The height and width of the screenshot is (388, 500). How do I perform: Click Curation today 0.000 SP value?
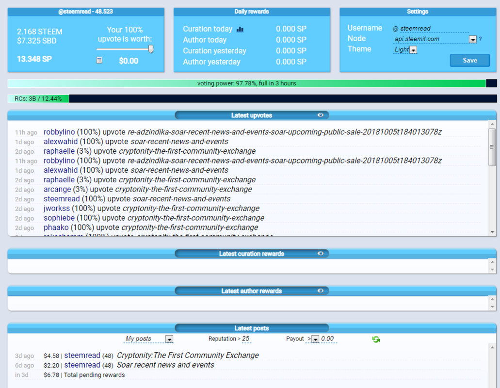coord(291,29)
